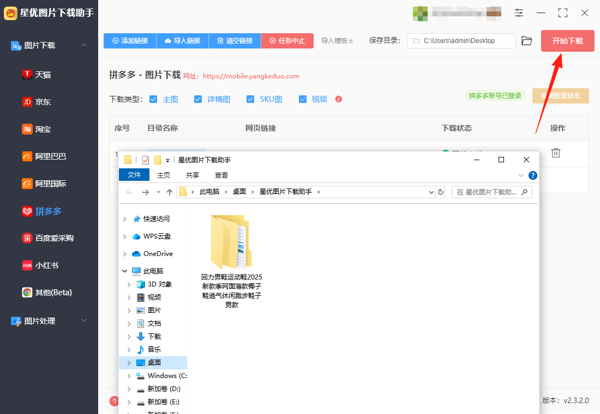This screenshot has width=600, height=414.
Task: Click the red info icon beside 视频
Action: (x=339, y=99)
